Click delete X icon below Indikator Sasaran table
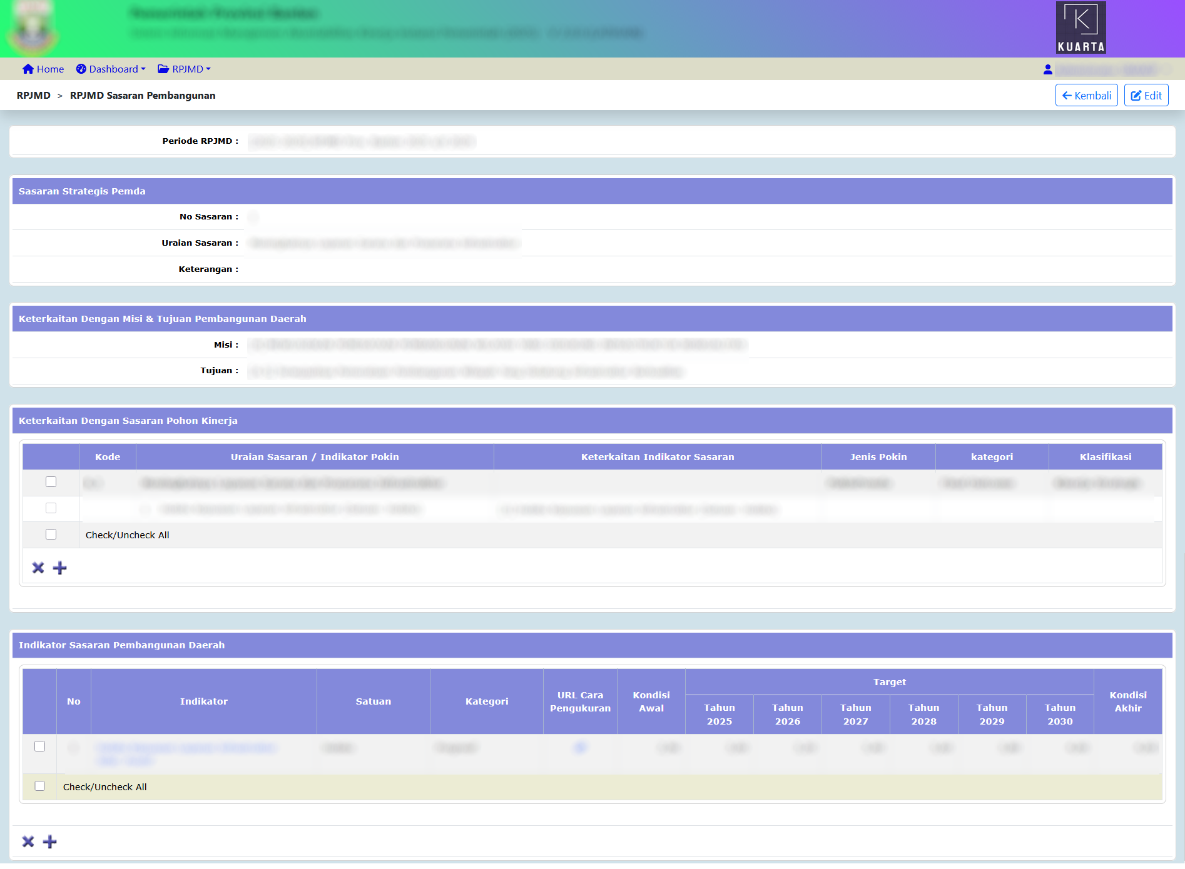The height and width of the screenshot is (869, 1185). click(x=28, y=841)
